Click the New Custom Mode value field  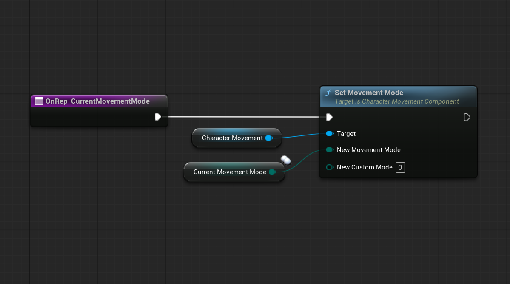coord(400,167)
